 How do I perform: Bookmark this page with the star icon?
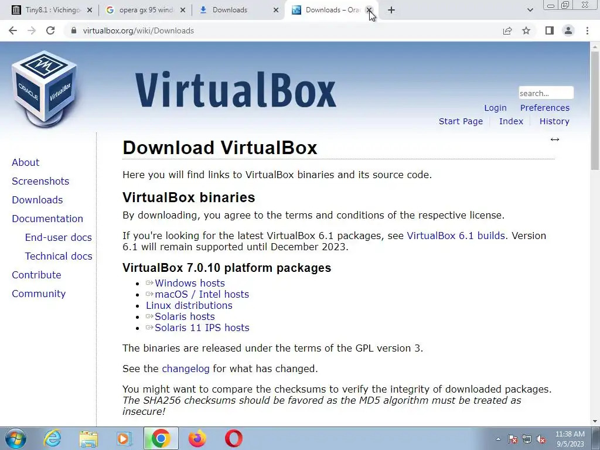click(527, 30)
